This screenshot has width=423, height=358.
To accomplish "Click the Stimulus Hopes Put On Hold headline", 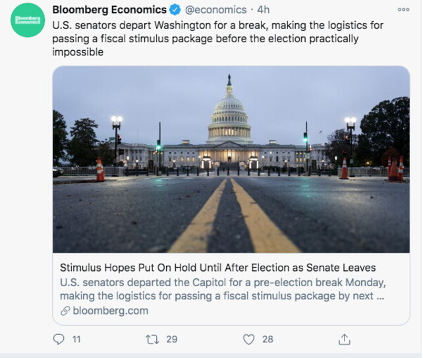I will pyautogui.click(x=217, y=268).
